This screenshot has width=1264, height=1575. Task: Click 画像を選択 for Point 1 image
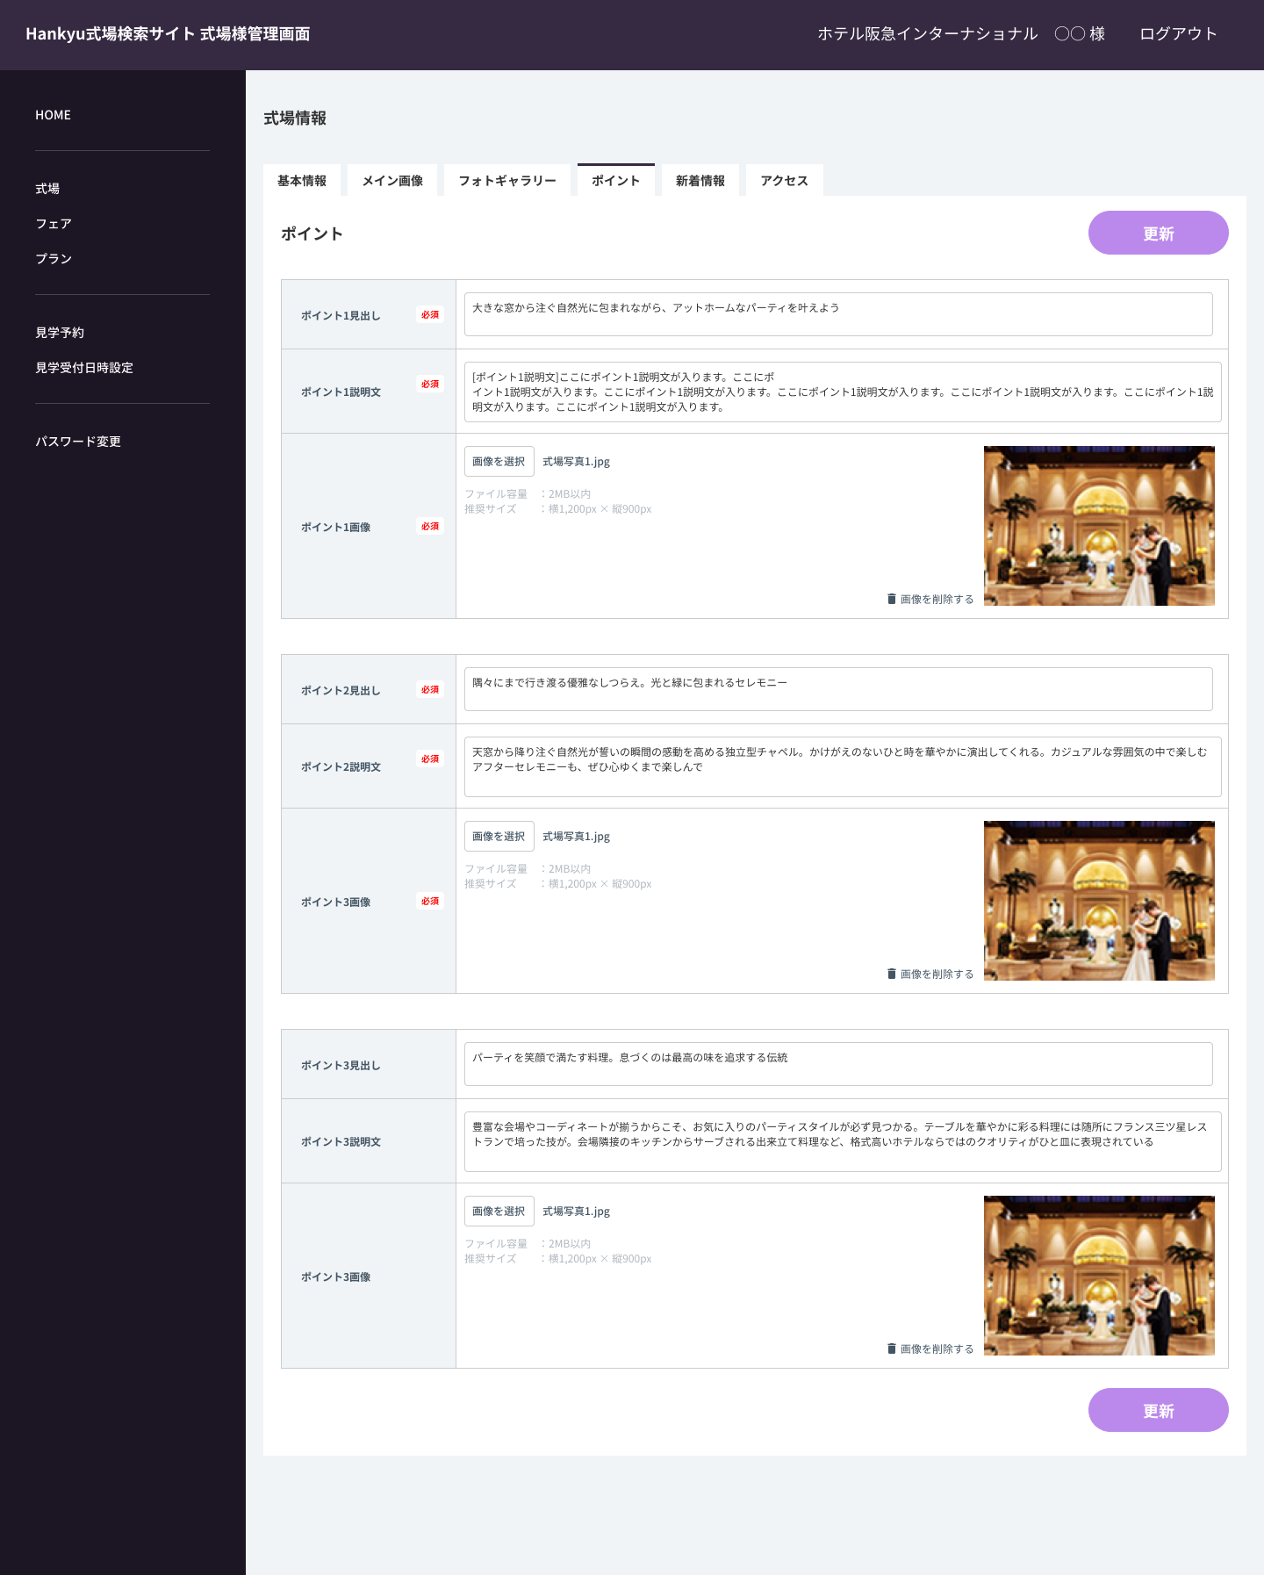tap(499, 462)
